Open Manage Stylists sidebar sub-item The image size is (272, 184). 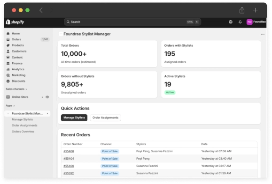pos(22,119)
